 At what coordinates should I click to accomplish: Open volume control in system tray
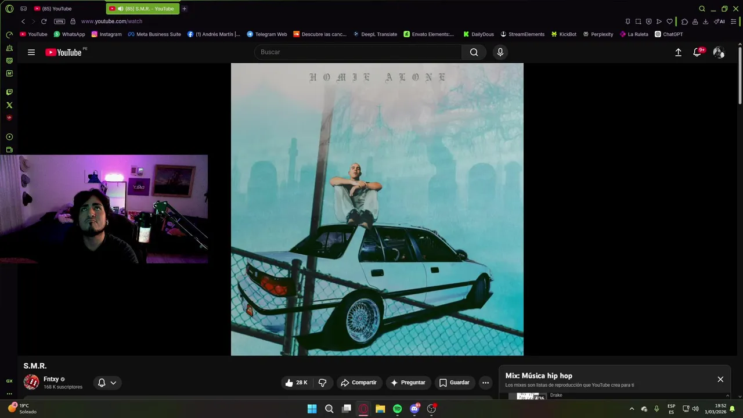tap(695, 409)
